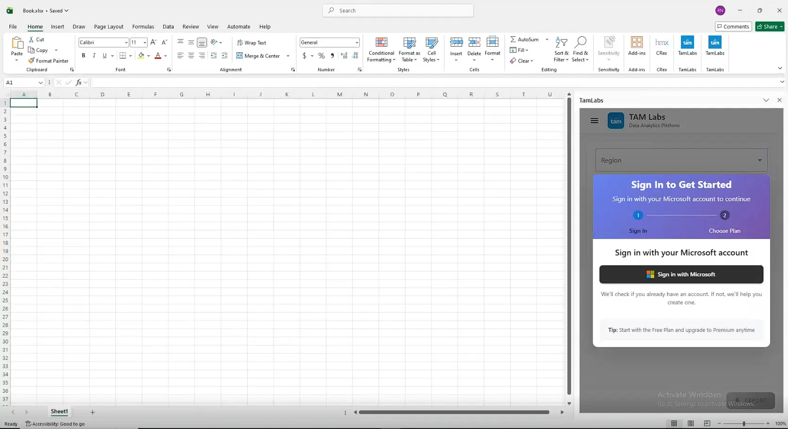This screenshot has height=429, width=788.
Task: Decrease font size icon
Action: coord(164,42)
